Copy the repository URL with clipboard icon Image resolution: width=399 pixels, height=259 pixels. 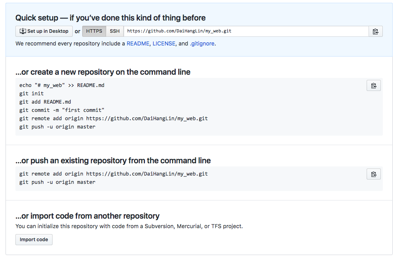tap(375, 31)
